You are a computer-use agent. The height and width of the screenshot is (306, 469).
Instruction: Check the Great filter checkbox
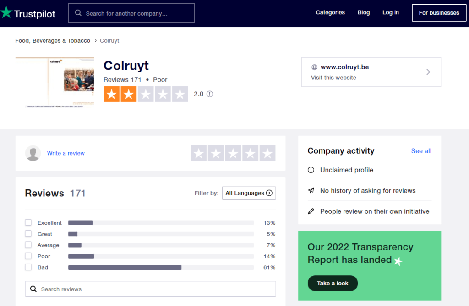pos(28,234)
